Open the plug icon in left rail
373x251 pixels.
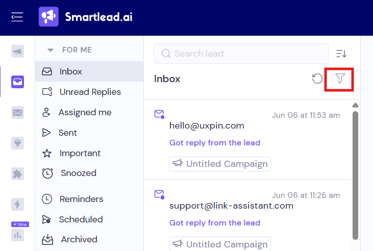pos(17,143)
